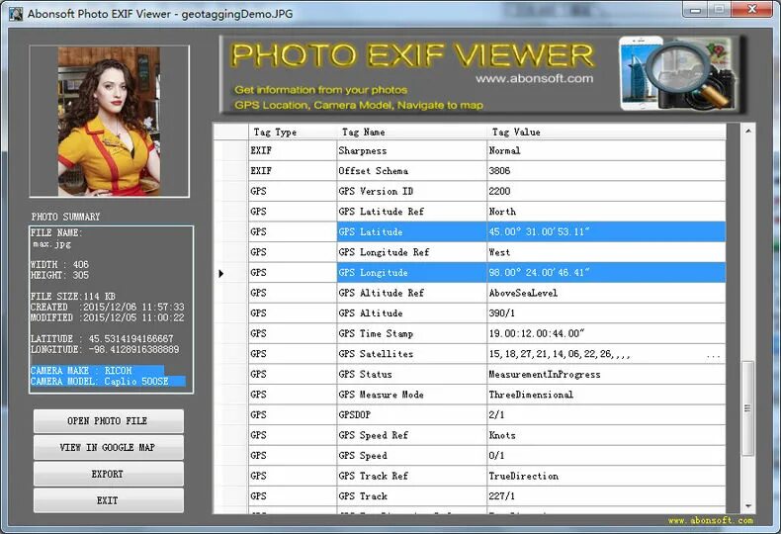Click the Open Photo File button
Image resolution: width=781 pixels, height=534 pixels.
coord(108,421)
